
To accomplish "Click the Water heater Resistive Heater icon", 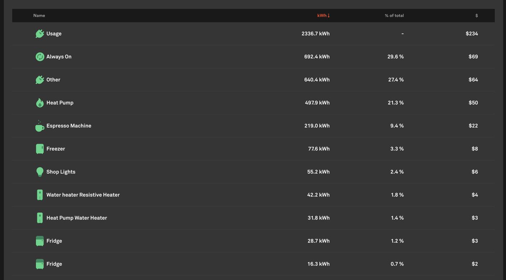I will (40, 195).
